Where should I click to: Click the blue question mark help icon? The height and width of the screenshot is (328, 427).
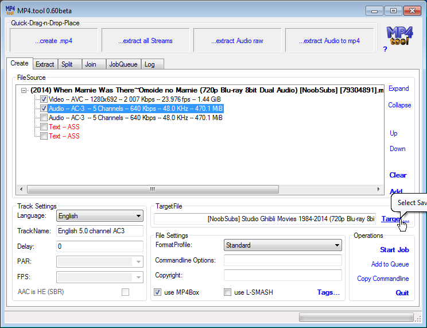tap(385, 49)
